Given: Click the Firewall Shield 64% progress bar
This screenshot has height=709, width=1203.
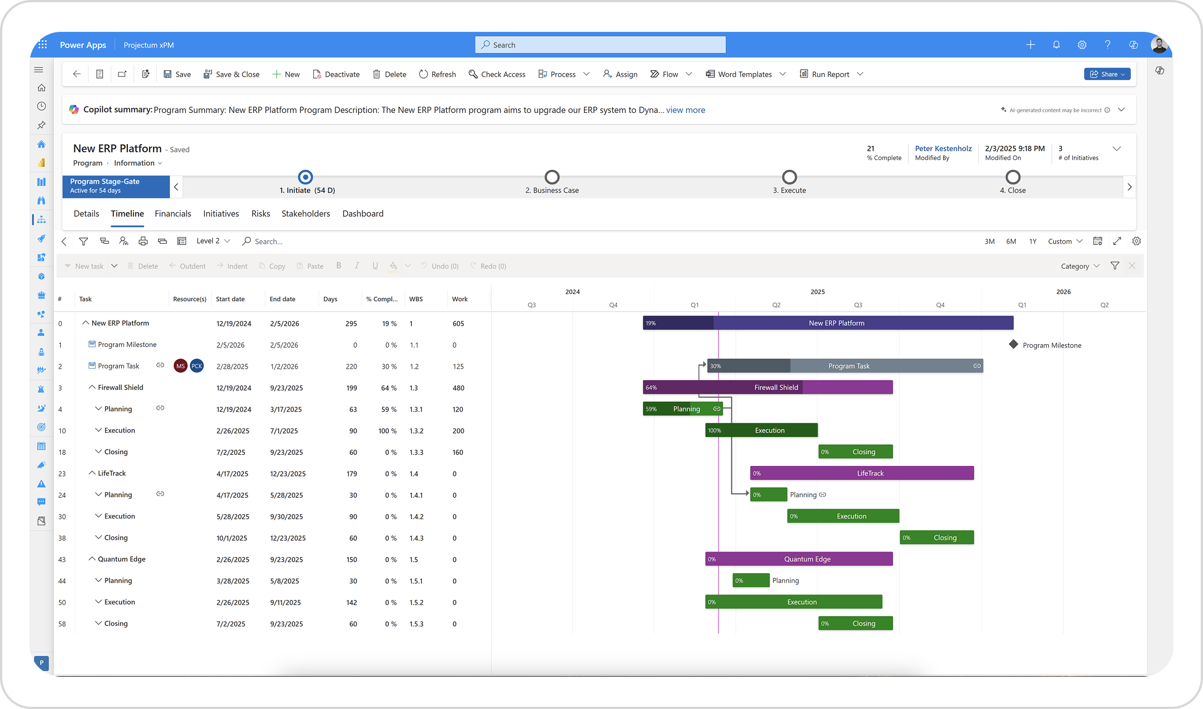Looking at the screenshot, I should 768,387.
